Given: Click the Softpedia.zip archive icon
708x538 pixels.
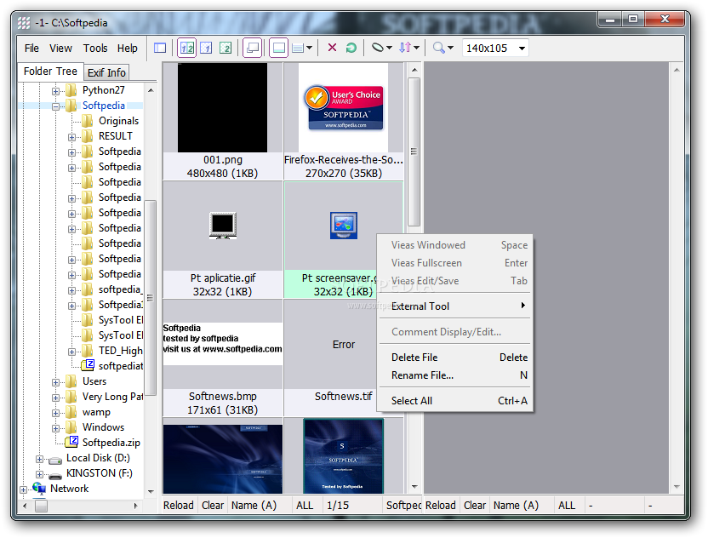Looking at the screenshot, I should click(x=71, y=442).
